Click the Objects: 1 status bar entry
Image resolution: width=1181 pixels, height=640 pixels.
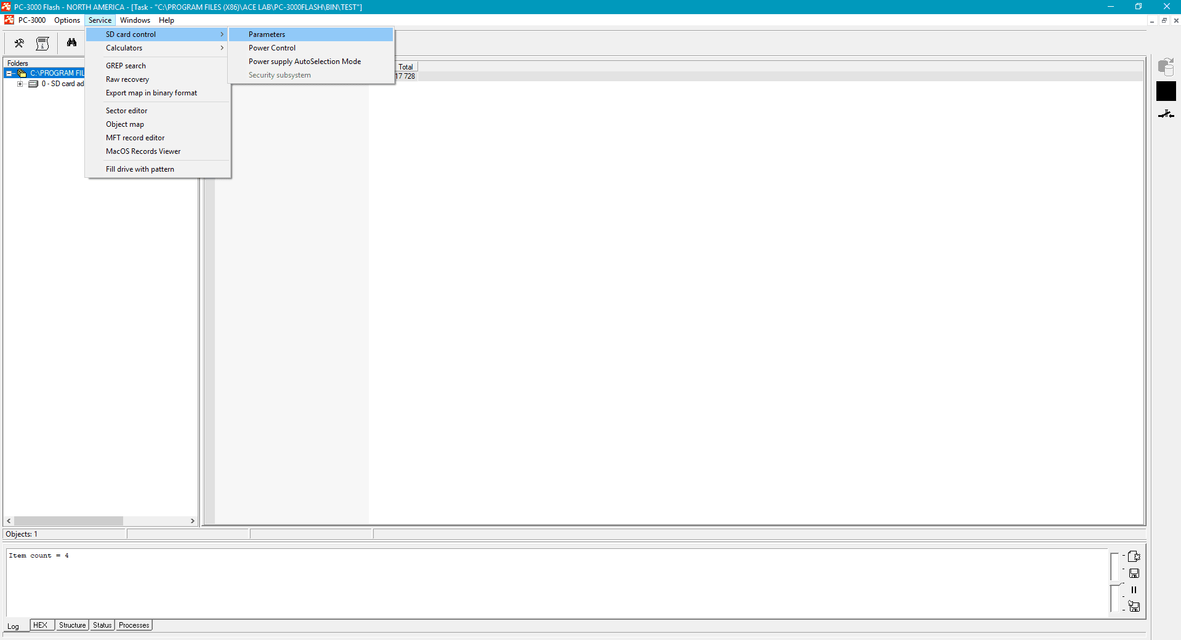coord(65,534)
